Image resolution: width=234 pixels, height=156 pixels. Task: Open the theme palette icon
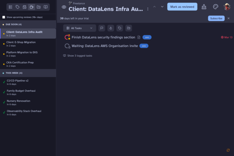tap(216, 7)
